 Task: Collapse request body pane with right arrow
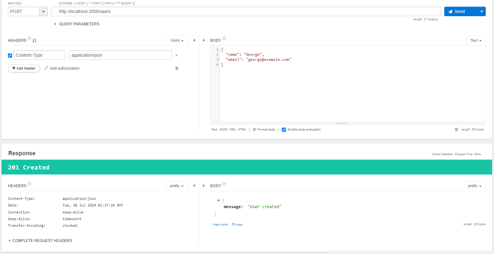pos(204,40)
